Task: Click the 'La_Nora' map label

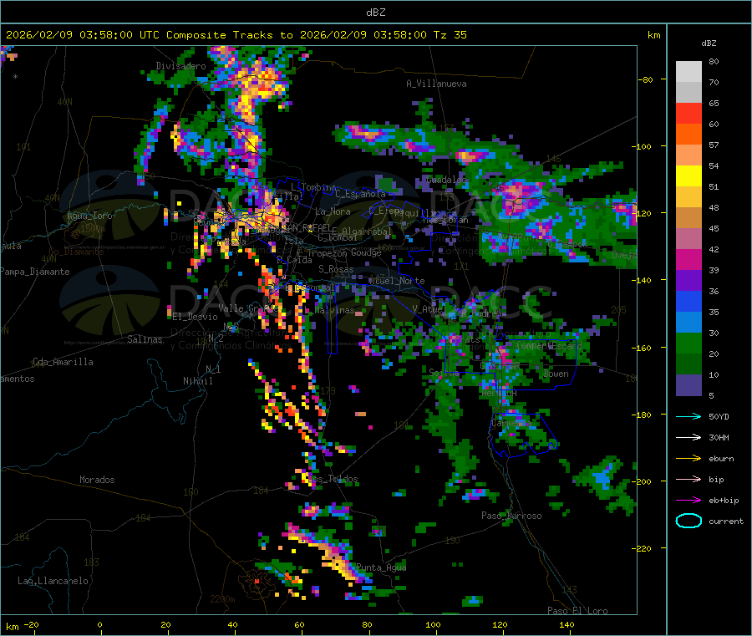Action: (x=333, y=211)
